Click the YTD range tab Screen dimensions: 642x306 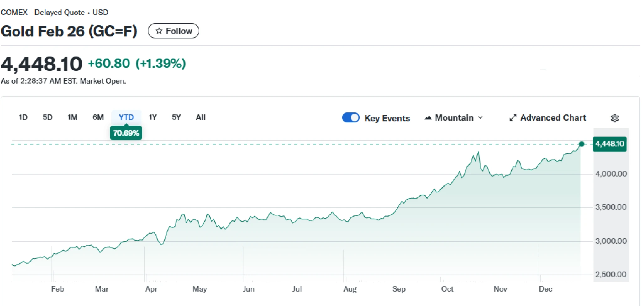click(126, 117)
